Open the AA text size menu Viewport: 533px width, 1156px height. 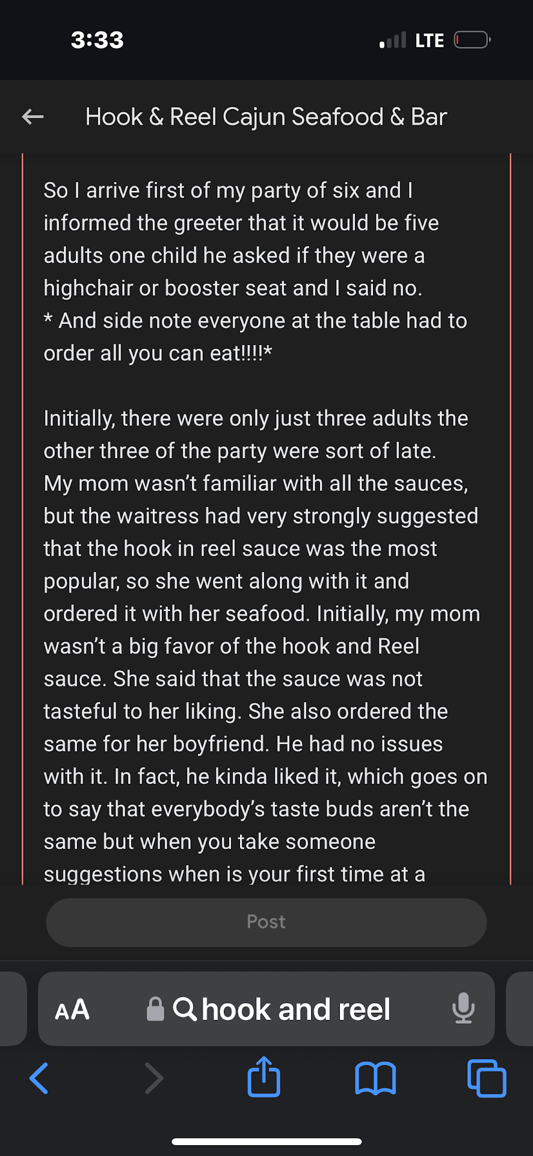72,1010
